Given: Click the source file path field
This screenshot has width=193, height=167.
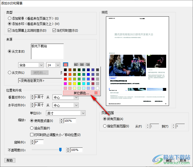Looking at the screenshot, I should 40,81.
